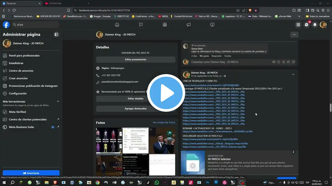Open EDICION PES 2013 PC bookmark folder

[x=49, y=16]
